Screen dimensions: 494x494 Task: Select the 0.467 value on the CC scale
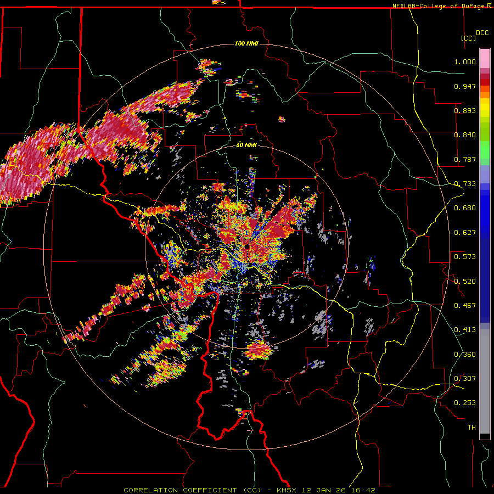coord(465,306)
